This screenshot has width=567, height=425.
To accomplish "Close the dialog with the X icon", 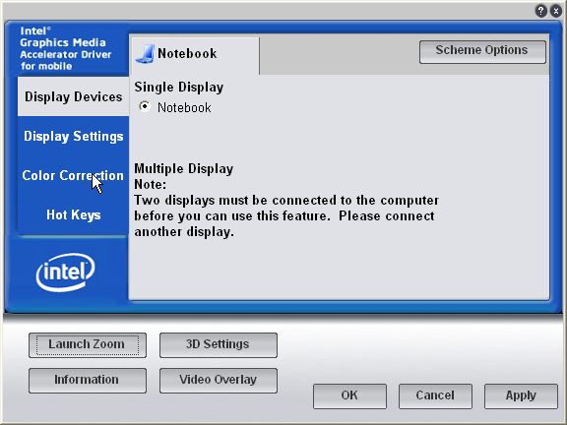I will pyautogui.click(x=556, y=11).
